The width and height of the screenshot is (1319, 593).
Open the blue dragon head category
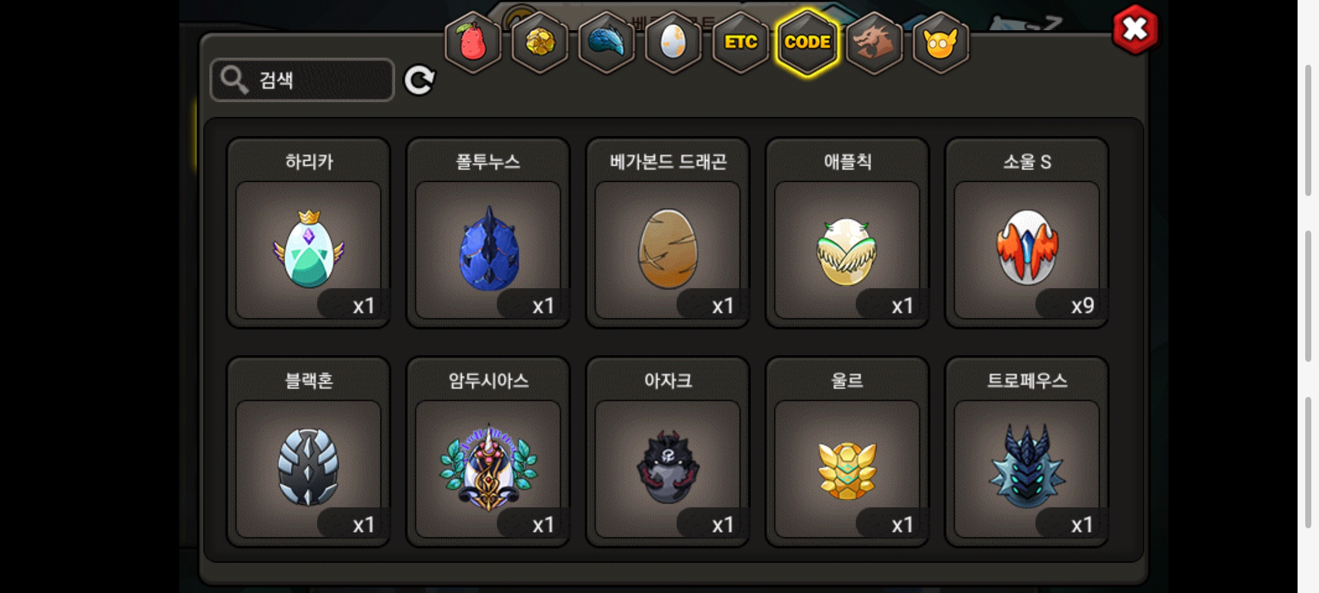point(607,42)
